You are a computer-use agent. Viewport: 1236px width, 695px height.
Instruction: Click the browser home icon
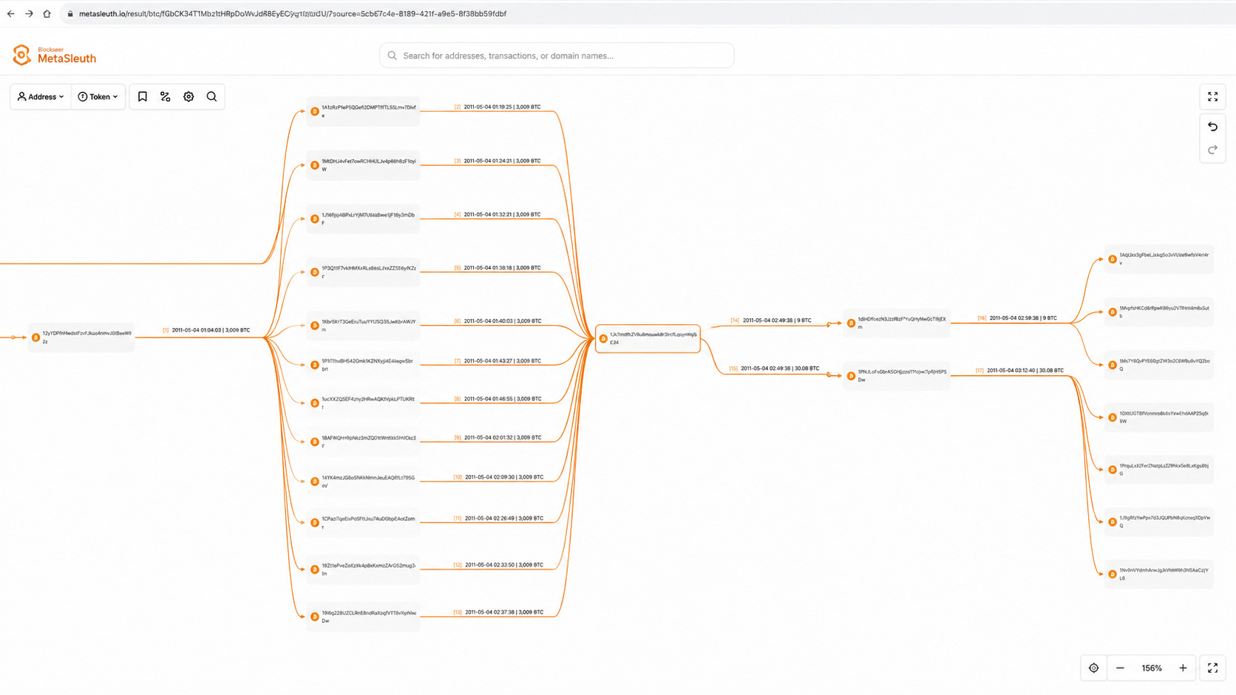click(x=47, y=13)
